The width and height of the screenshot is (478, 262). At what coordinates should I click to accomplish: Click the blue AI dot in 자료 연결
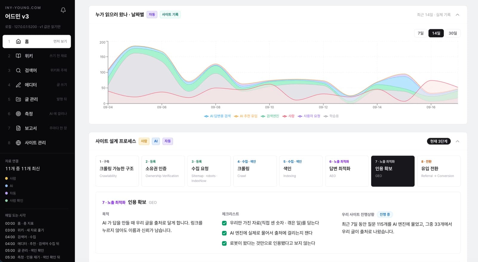pos(6,186)
